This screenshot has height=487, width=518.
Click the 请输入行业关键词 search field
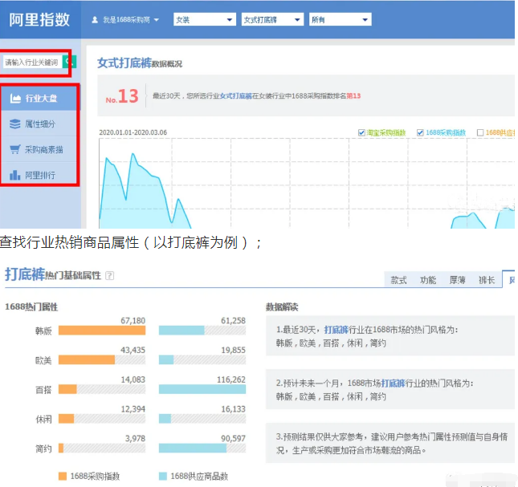click(32, 62)
